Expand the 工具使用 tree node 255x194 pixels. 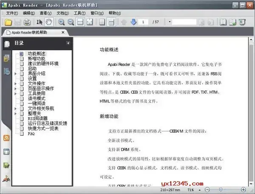[15, 94]
